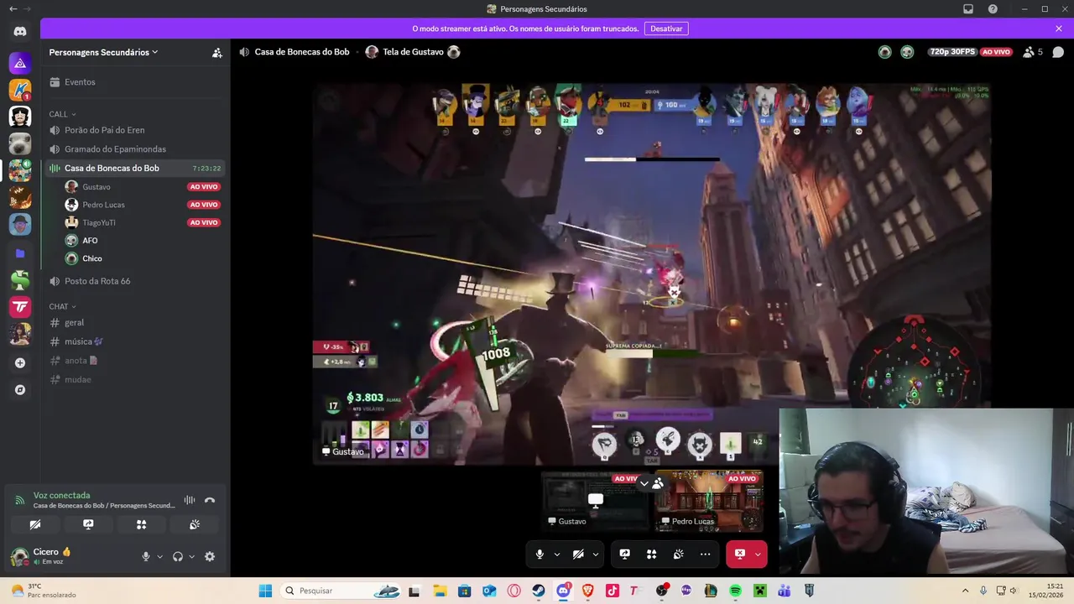Open the soundboard in voice panel
This screenshot has height=604, width=1074.
pyautogui.click(x=194, y=524)
